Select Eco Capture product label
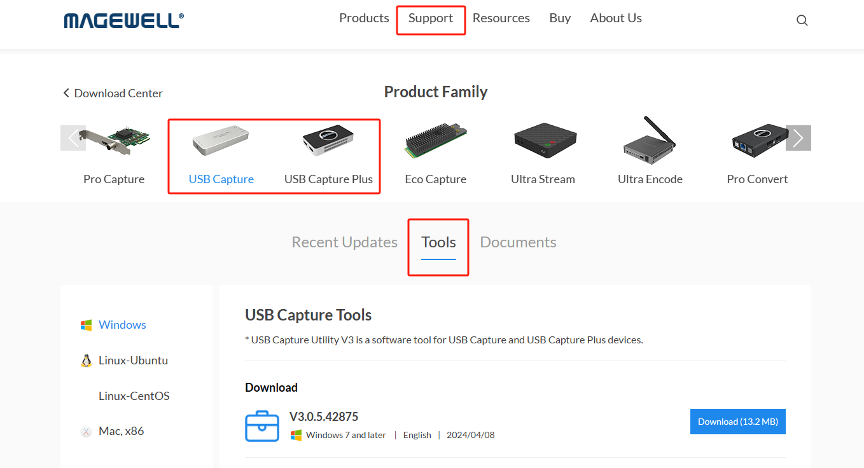 pos(436,179)
